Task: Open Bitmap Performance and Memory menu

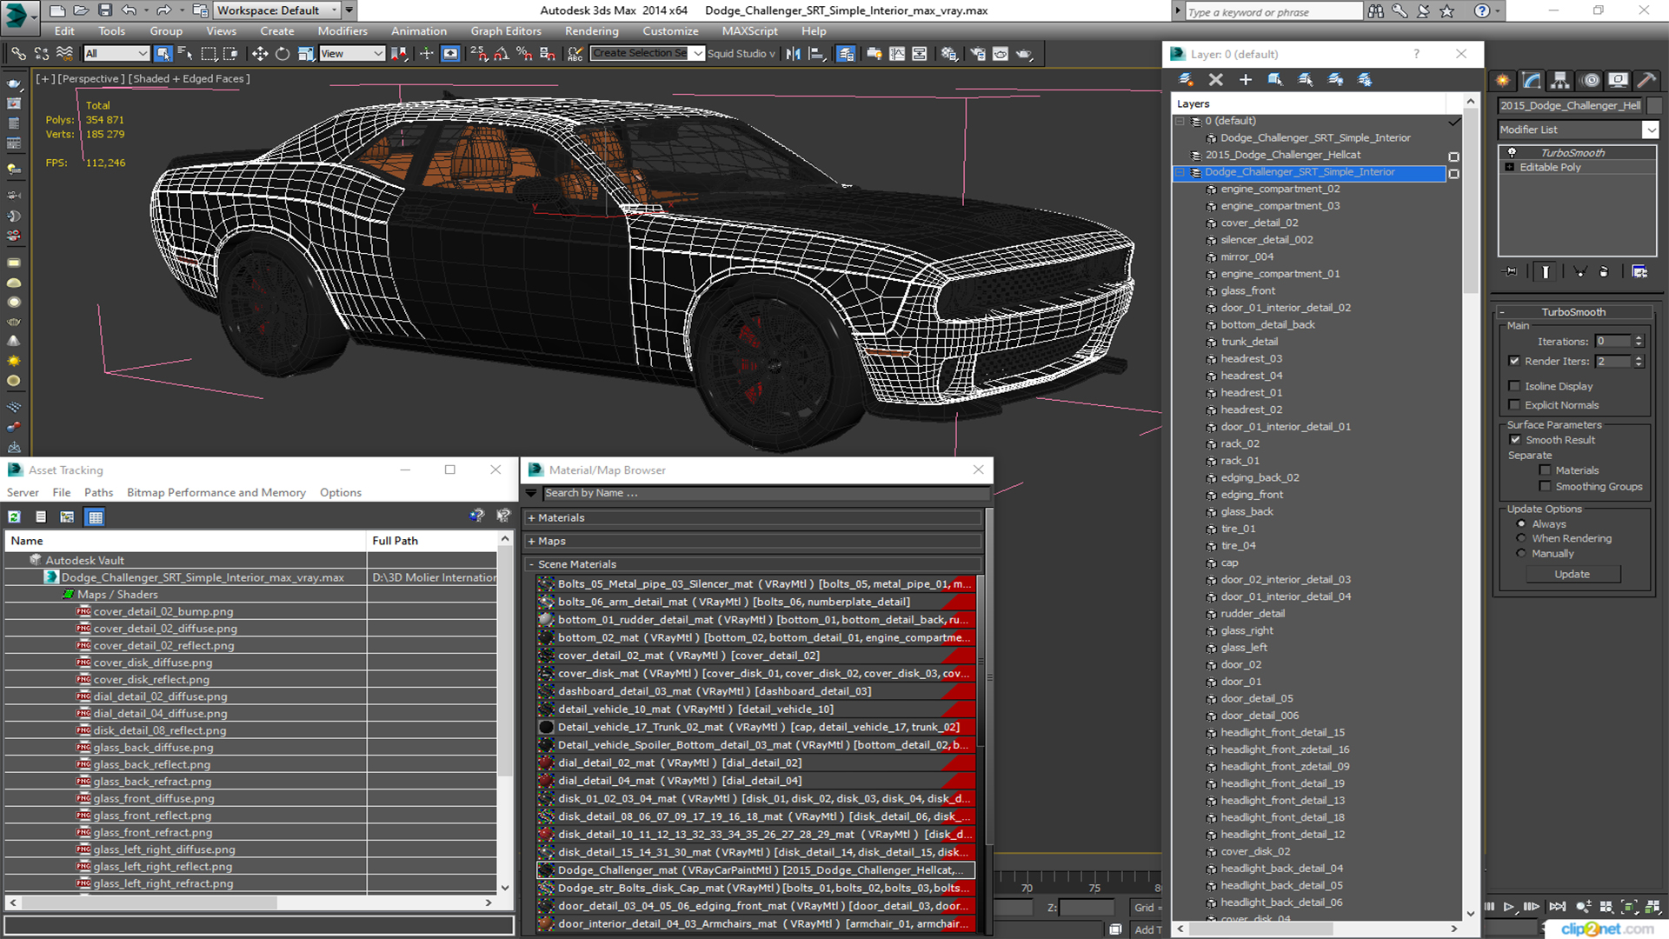Action: coord(216,492)
